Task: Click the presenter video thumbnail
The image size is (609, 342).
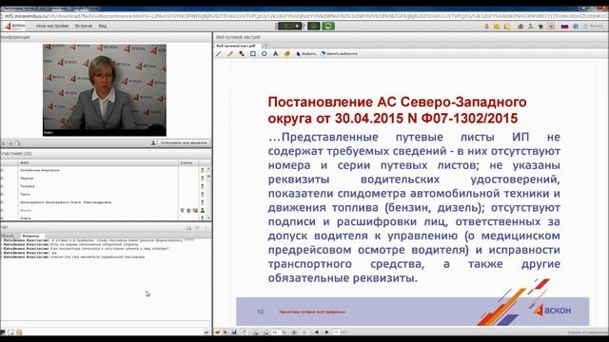Action: [105, 90]
